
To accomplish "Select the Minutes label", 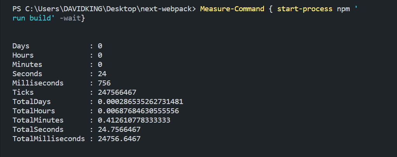I will [x=27, y=65].
